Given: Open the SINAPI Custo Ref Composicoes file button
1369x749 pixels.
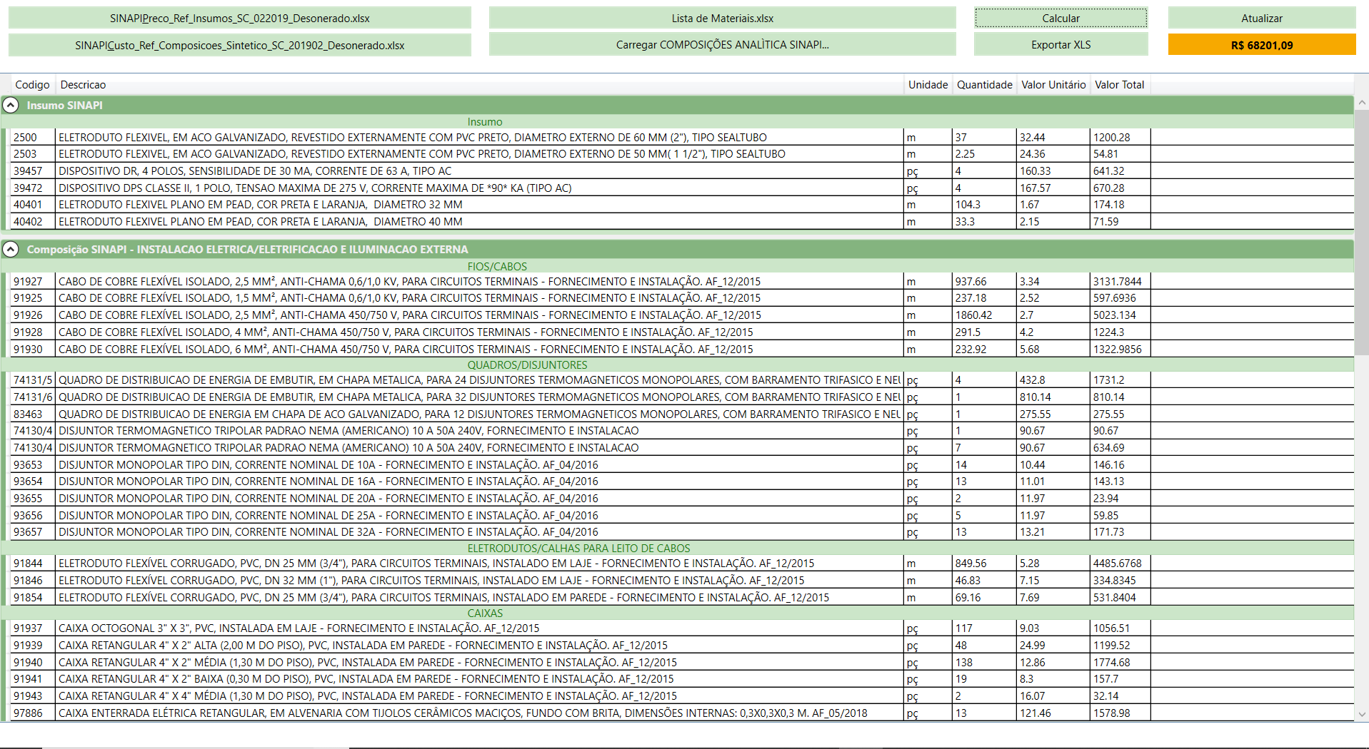Looking at the screenshot, I should (x=240, y=45).
